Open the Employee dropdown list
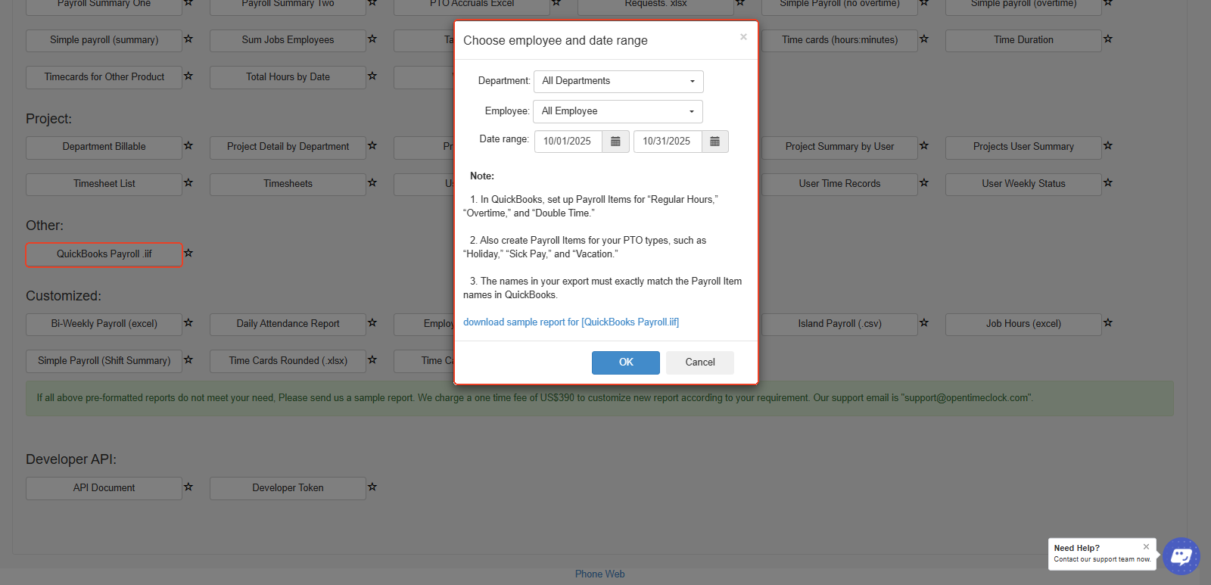Image resolution: width=1211 pixels, height=585 pixels. tap(618, 111)
